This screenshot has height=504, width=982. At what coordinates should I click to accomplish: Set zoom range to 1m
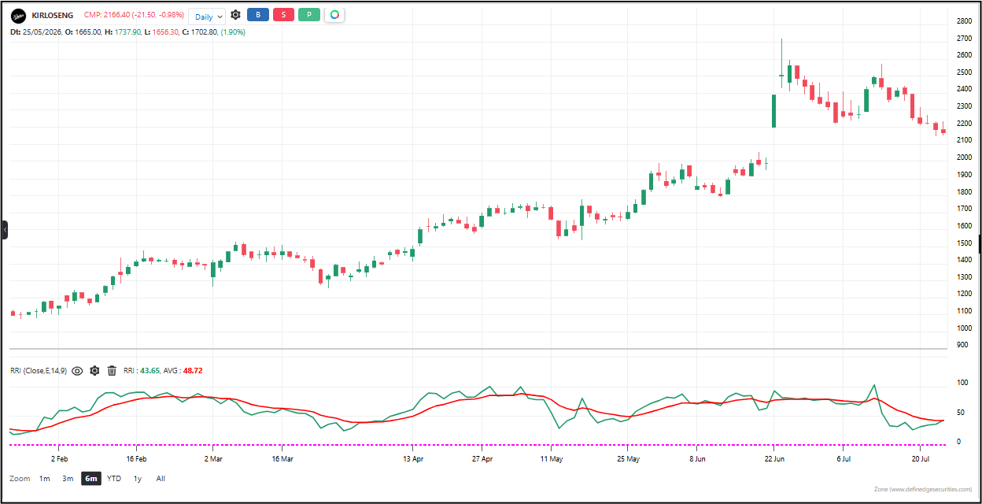click(x=45, y=478)
